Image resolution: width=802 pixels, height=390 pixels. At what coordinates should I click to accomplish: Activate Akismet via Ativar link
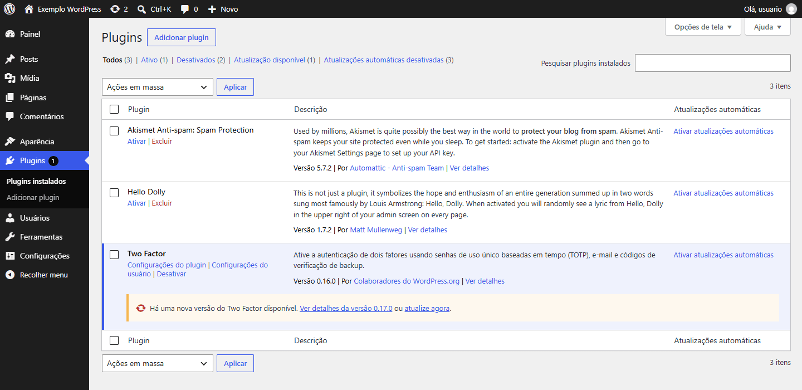136,141
